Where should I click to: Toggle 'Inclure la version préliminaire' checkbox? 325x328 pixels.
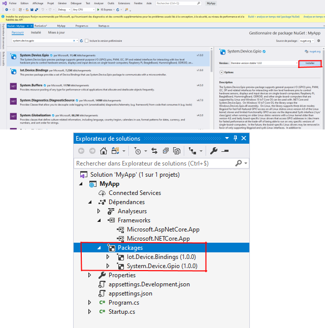tap(86, 40)
